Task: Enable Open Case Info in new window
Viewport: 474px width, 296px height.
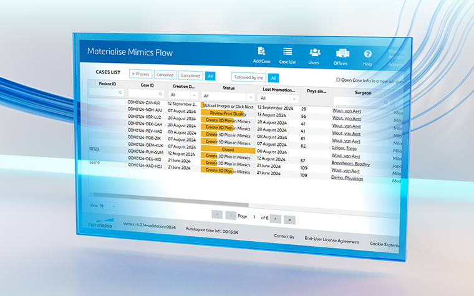Action: point(338,80)
